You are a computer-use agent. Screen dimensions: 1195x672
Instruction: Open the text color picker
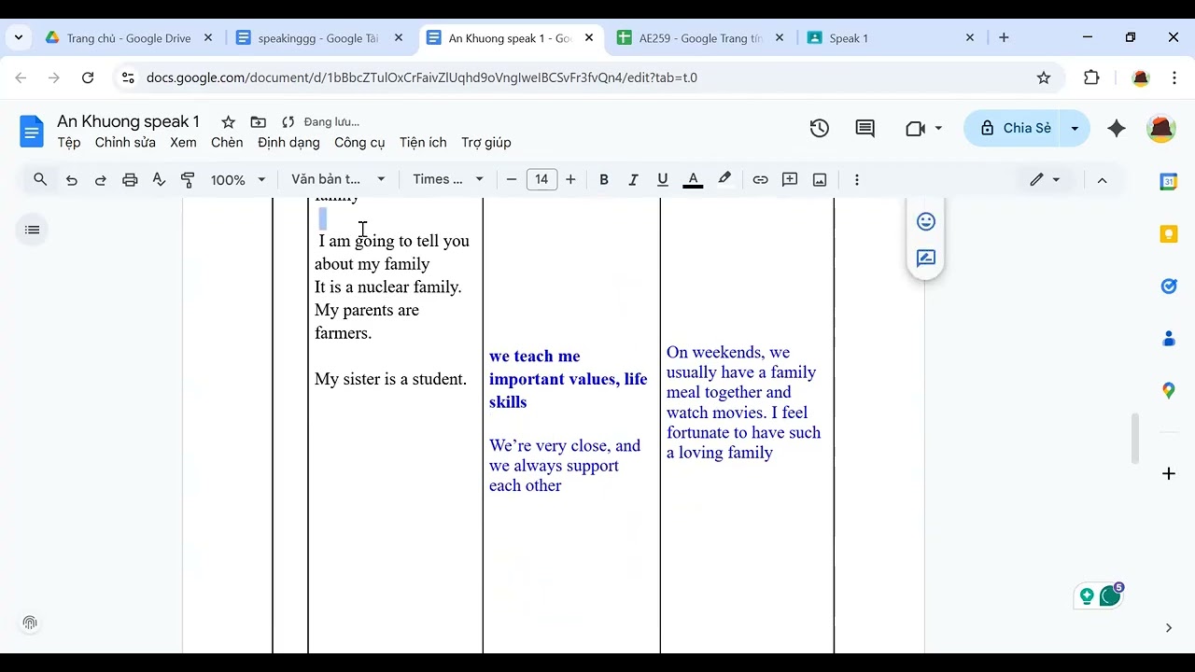point(693,179)
